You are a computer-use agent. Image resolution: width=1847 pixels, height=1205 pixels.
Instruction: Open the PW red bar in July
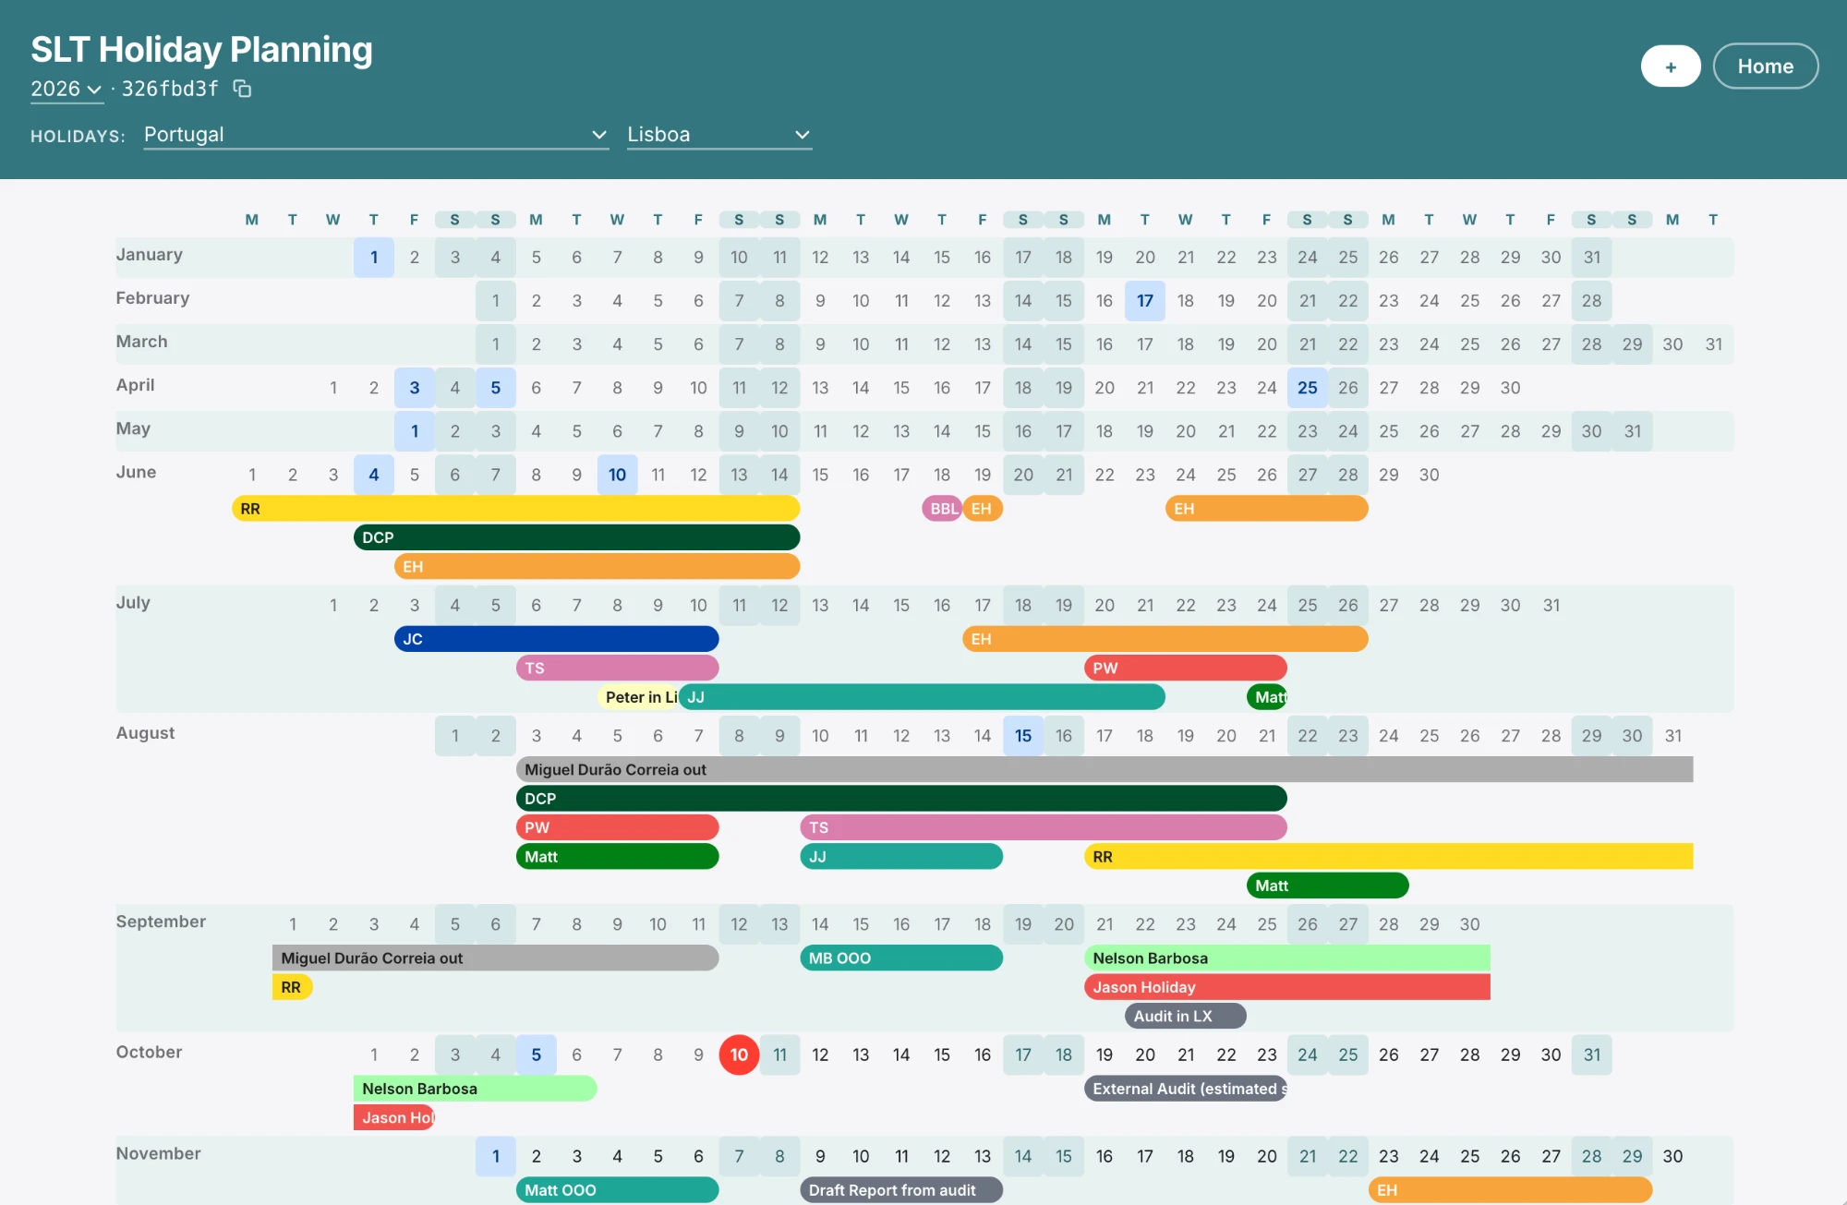pyautogui.click(x=1185, y=668)
